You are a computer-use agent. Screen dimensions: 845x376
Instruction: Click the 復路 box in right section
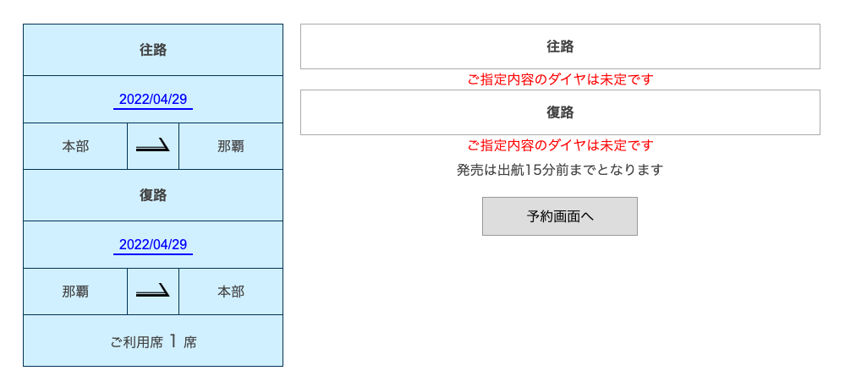click(560, 112)
